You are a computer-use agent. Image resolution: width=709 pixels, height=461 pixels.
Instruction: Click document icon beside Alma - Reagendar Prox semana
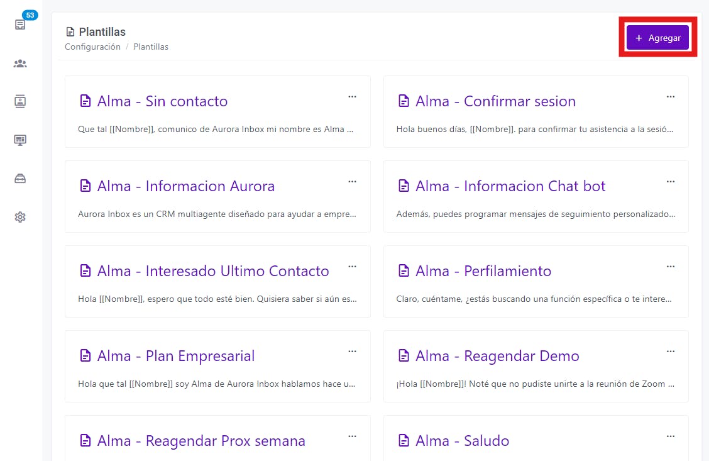pyautogui.click(x=85, y=441)
